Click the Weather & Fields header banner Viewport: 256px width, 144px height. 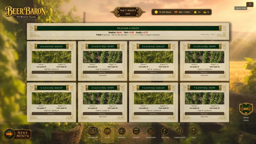(x=128, y=28)
